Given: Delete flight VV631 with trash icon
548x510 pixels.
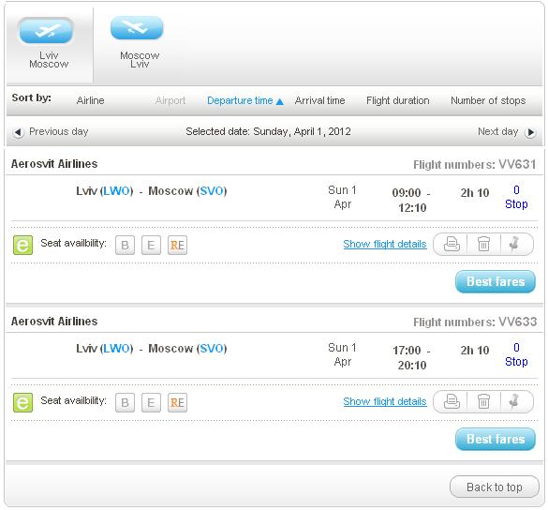Looking at the screenshot, I should [x=483, y=244].
